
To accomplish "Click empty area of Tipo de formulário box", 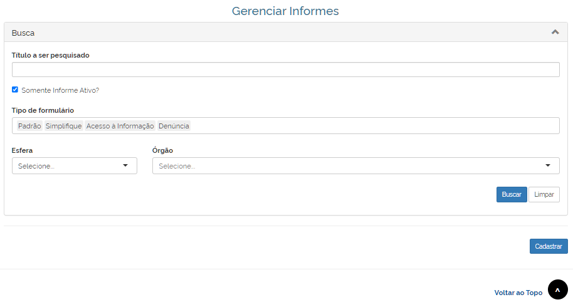I will pos(373,125).
